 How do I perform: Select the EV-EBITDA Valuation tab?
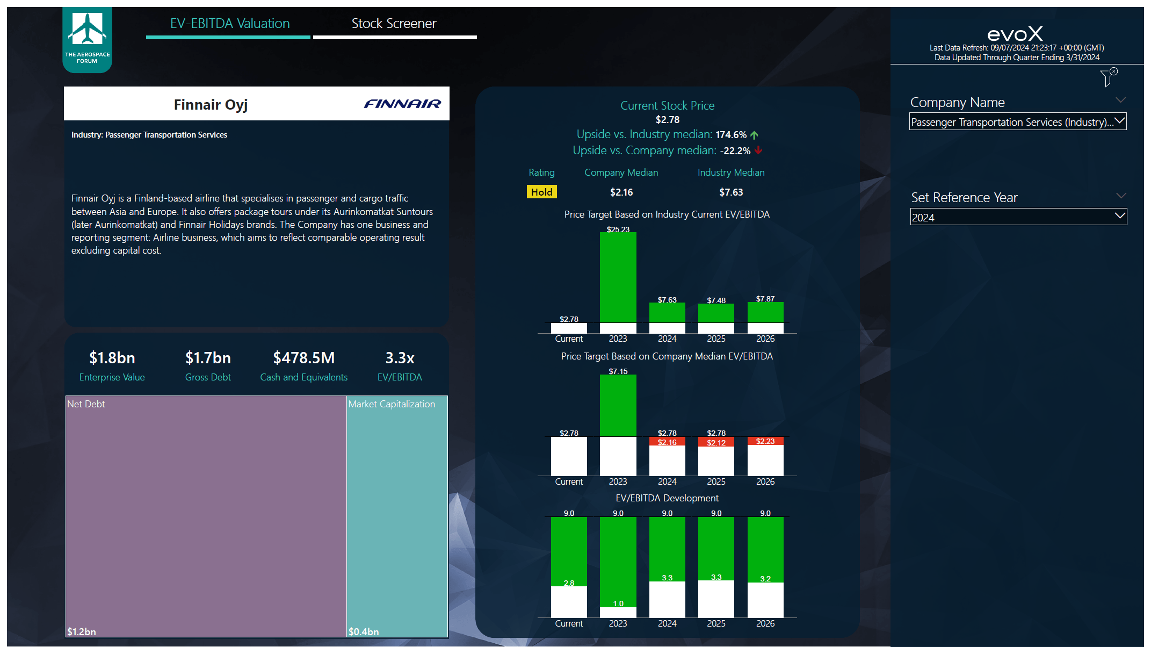(x=229, y=24)
